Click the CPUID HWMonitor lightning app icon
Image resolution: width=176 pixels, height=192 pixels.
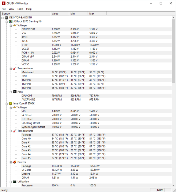tap(3, 3)
